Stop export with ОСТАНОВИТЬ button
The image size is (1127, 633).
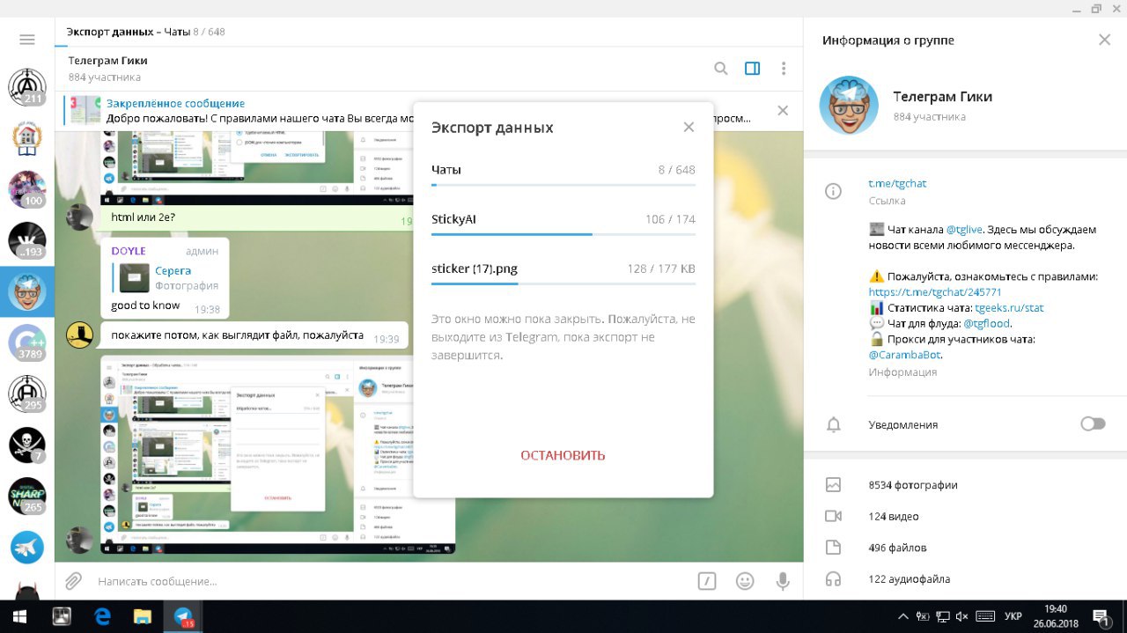point(563,455)
